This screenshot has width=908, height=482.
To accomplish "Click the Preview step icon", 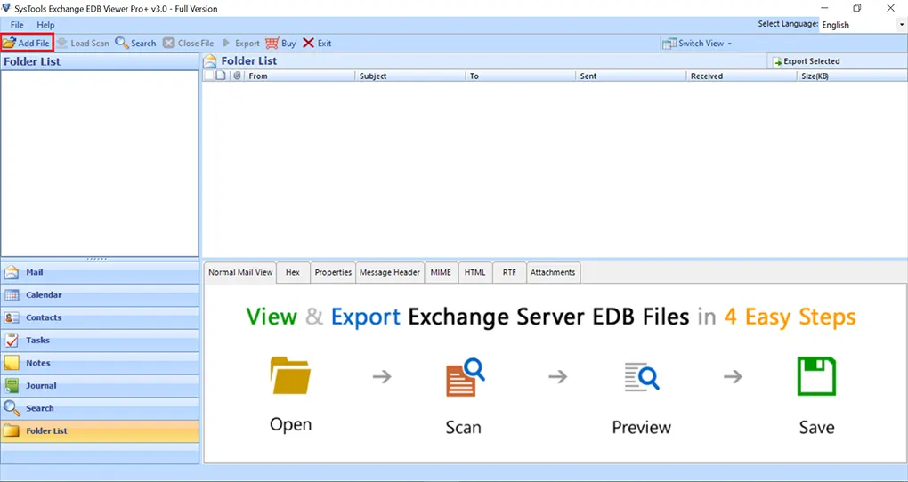I will pos(642,377).
